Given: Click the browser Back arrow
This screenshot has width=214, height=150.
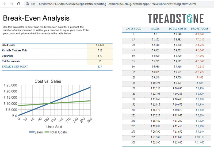Looking at the screenshot, I should click(x=5, y=4).
